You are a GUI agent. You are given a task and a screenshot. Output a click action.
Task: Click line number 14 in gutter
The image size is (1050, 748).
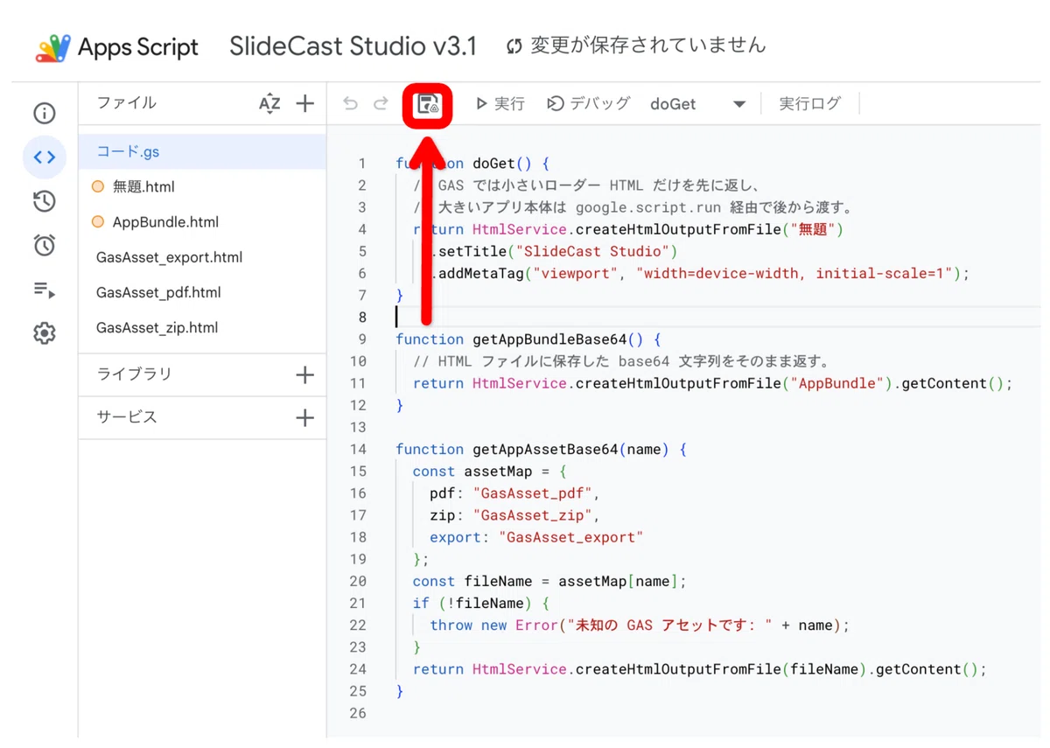click(357, 449)
